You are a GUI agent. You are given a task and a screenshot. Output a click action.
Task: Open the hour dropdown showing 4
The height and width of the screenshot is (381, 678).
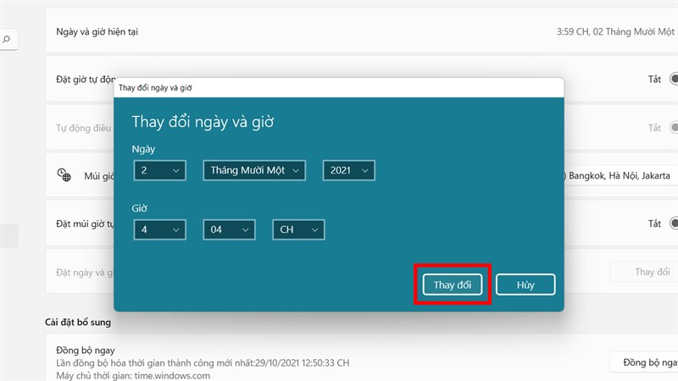tap(159, 229)
